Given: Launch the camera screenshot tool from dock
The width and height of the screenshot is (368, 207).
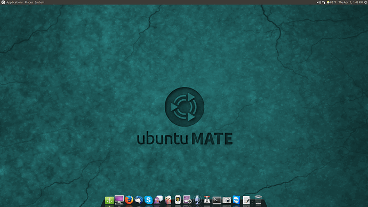Looking at the screenshot, I should point(227,200).
